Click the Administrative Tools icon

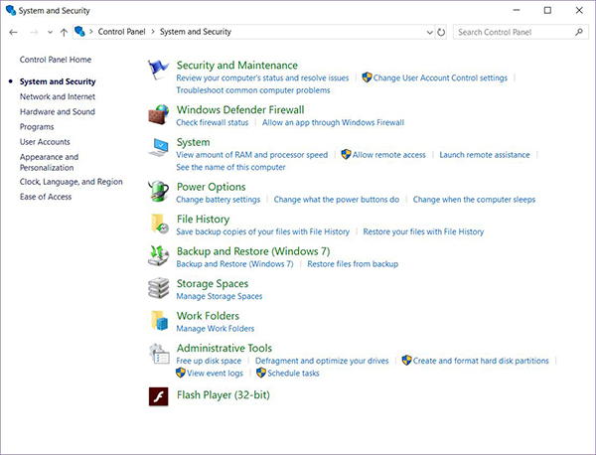[159, 354]
